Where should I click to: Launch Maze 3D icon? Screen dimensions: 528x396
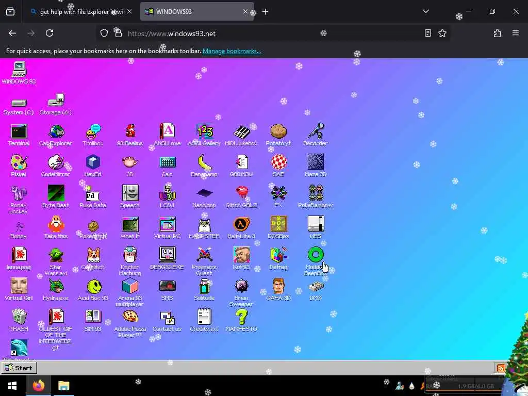point(316,166)
